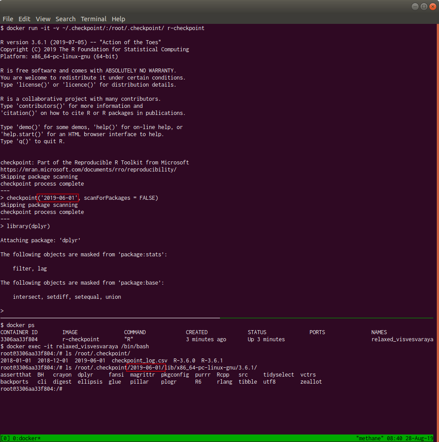Screen dimensions: 439x442
Task: Click the last bash prompt line in lower pane
Action: (31, 389)
